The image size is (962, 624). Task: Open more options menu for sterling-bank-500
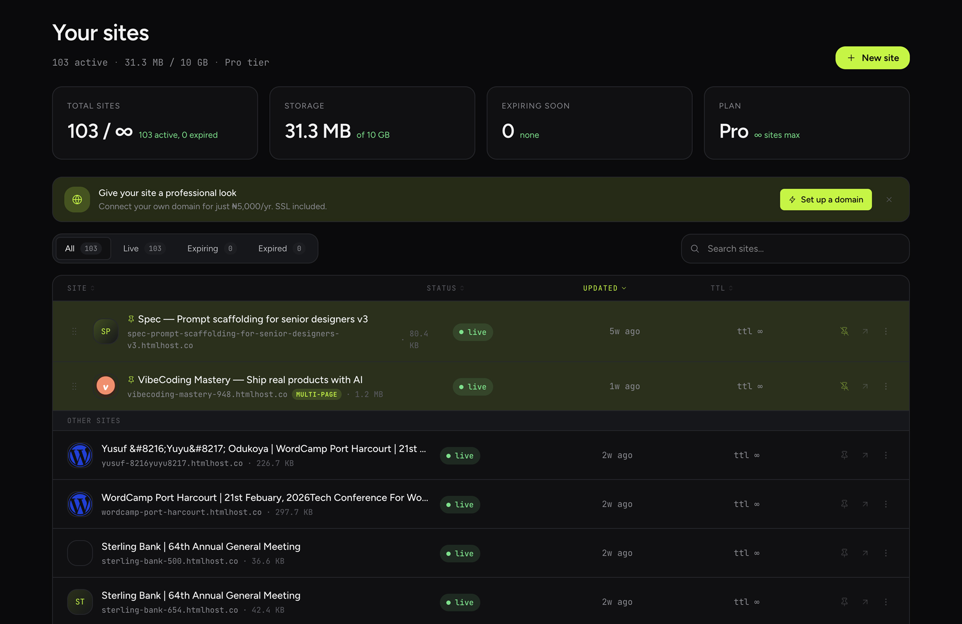point(885,553)
